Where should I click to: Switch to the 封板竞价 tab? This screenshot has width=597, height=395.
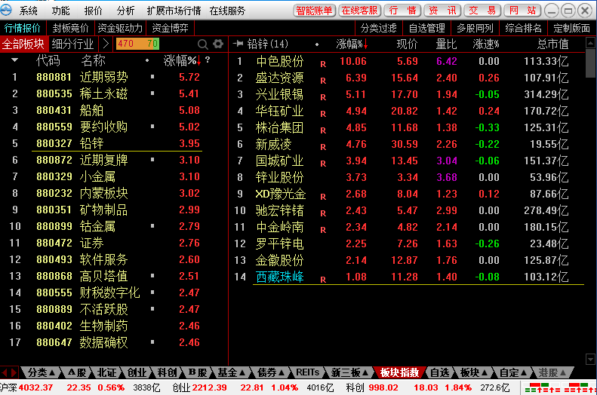tap(70, 28)
